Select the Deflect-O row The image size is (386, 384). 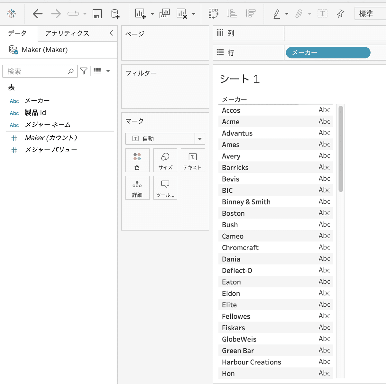click(x=275, y=270)
